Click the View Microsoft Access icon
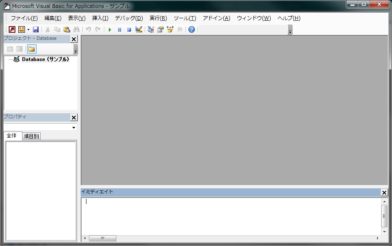 point(12,29)
